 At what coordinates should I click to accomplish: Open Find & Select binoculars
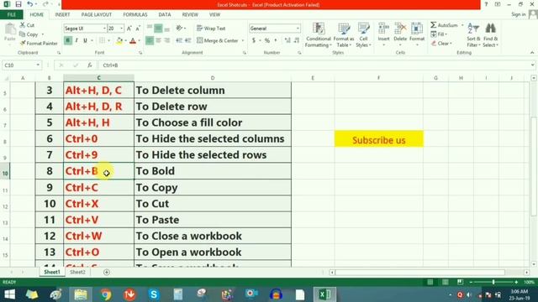(490, 34)
